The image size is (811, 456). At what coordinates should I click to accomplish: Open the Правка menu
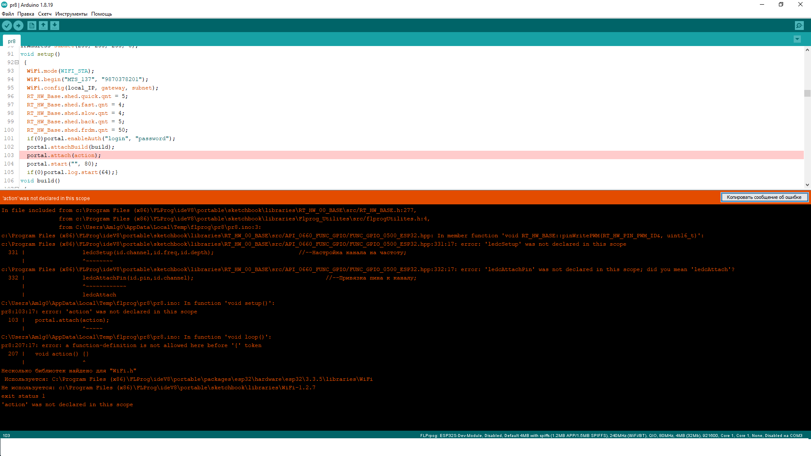click(x=26, y=14)
